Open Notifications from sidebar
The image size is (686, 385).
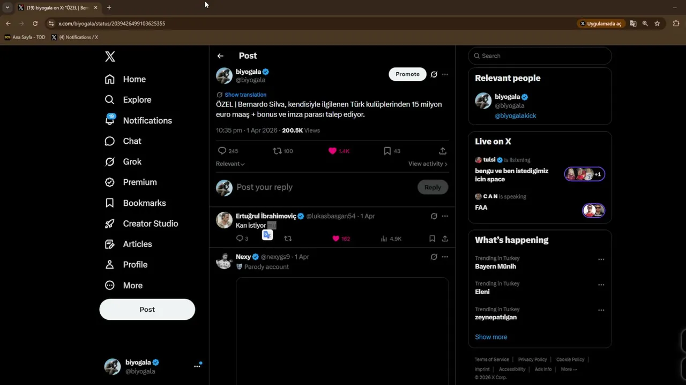tap(138, 120)
